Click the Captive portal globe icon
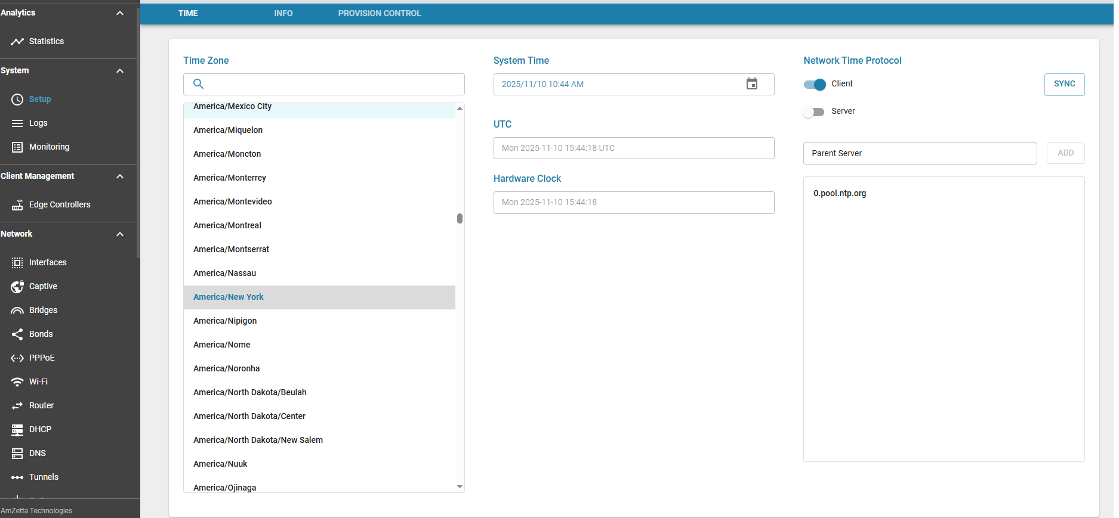Screen dimensions: 1119x518 [17, 287]
